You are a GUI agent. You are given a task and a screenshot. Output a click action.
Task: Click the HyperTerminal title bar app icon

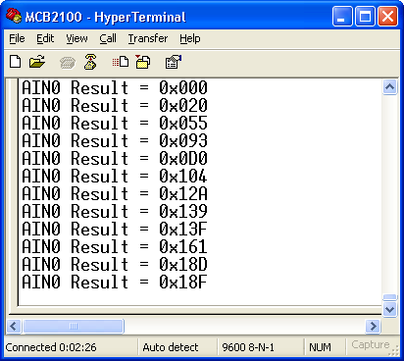coord(14,16)
